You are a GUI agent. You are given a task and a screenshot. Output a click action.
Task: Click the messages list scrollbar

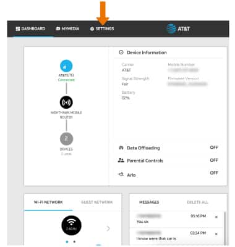pos(225,228)
